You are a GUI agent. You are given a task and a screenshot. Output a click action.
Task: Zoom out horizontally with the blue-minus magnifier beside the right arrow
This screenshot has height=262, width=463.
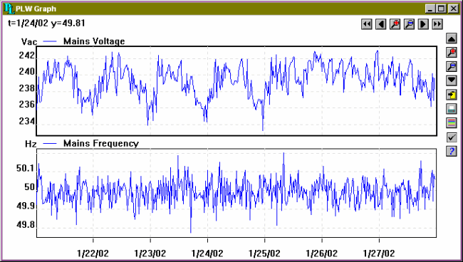pos(409,24)
